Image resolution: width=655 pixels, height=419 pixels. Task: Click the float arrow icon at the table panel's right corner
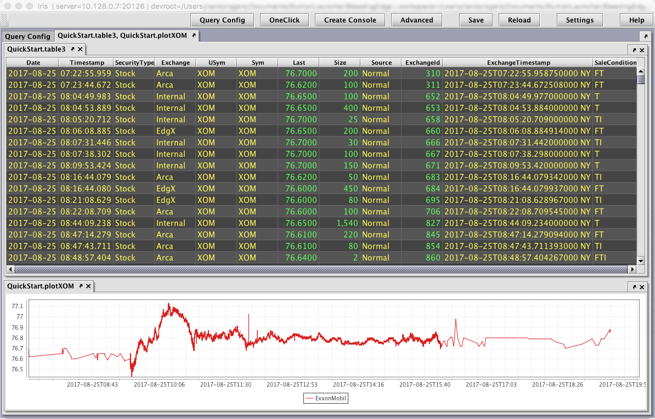635,49
